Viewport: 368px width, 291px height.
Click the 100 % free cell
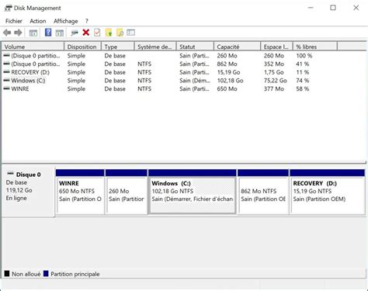pos(304,56)
